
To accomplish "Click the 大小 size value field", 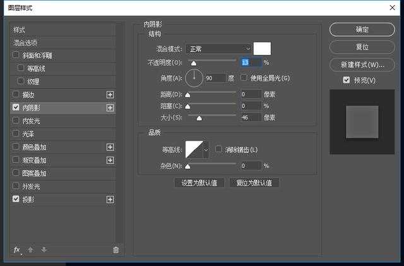I will click(x=250, y=118).
